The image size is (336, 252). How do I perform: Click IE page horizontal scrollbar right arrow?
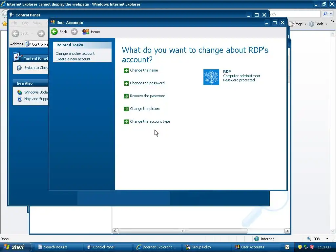click(x=287, y=231)
